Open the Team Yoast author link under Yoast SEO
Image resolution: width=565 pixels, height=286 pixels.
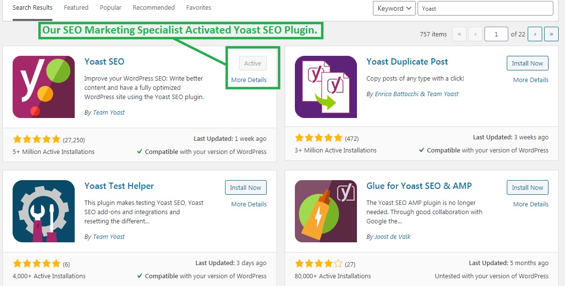[109, 112]
